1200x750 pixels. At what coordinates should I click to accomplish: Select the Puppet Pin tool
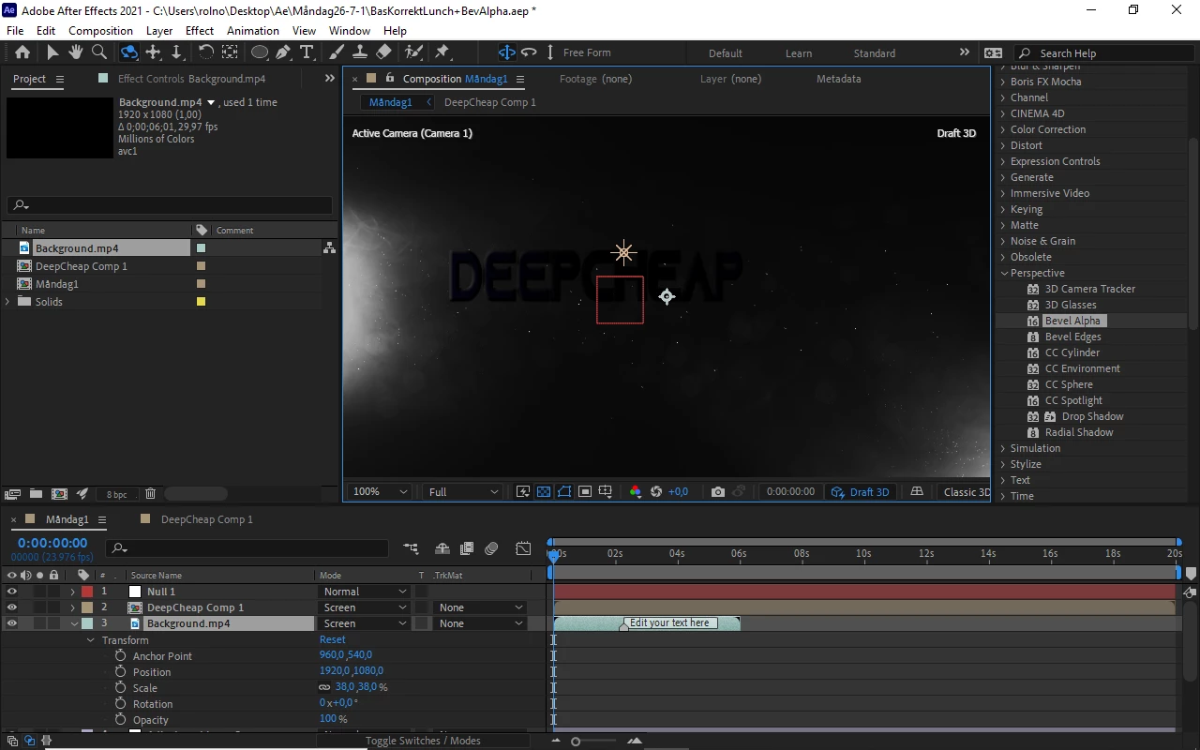tap(442, 52)
